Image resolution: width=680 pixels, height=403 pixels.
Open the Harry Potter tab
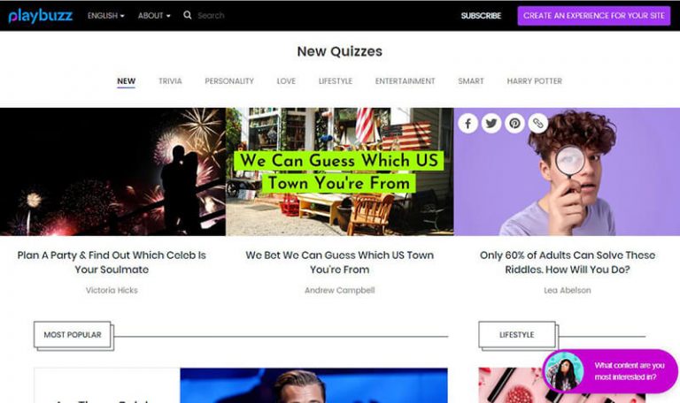click(x=534, y=81)
